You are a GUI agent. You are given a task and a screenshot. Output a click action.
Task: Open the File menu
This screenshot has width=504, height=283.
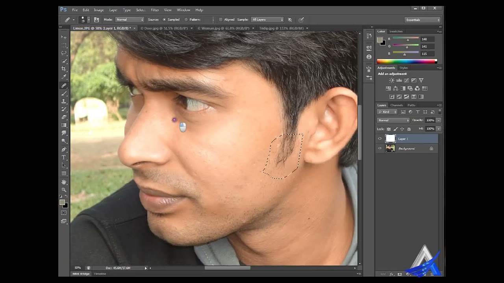(75, 10)
